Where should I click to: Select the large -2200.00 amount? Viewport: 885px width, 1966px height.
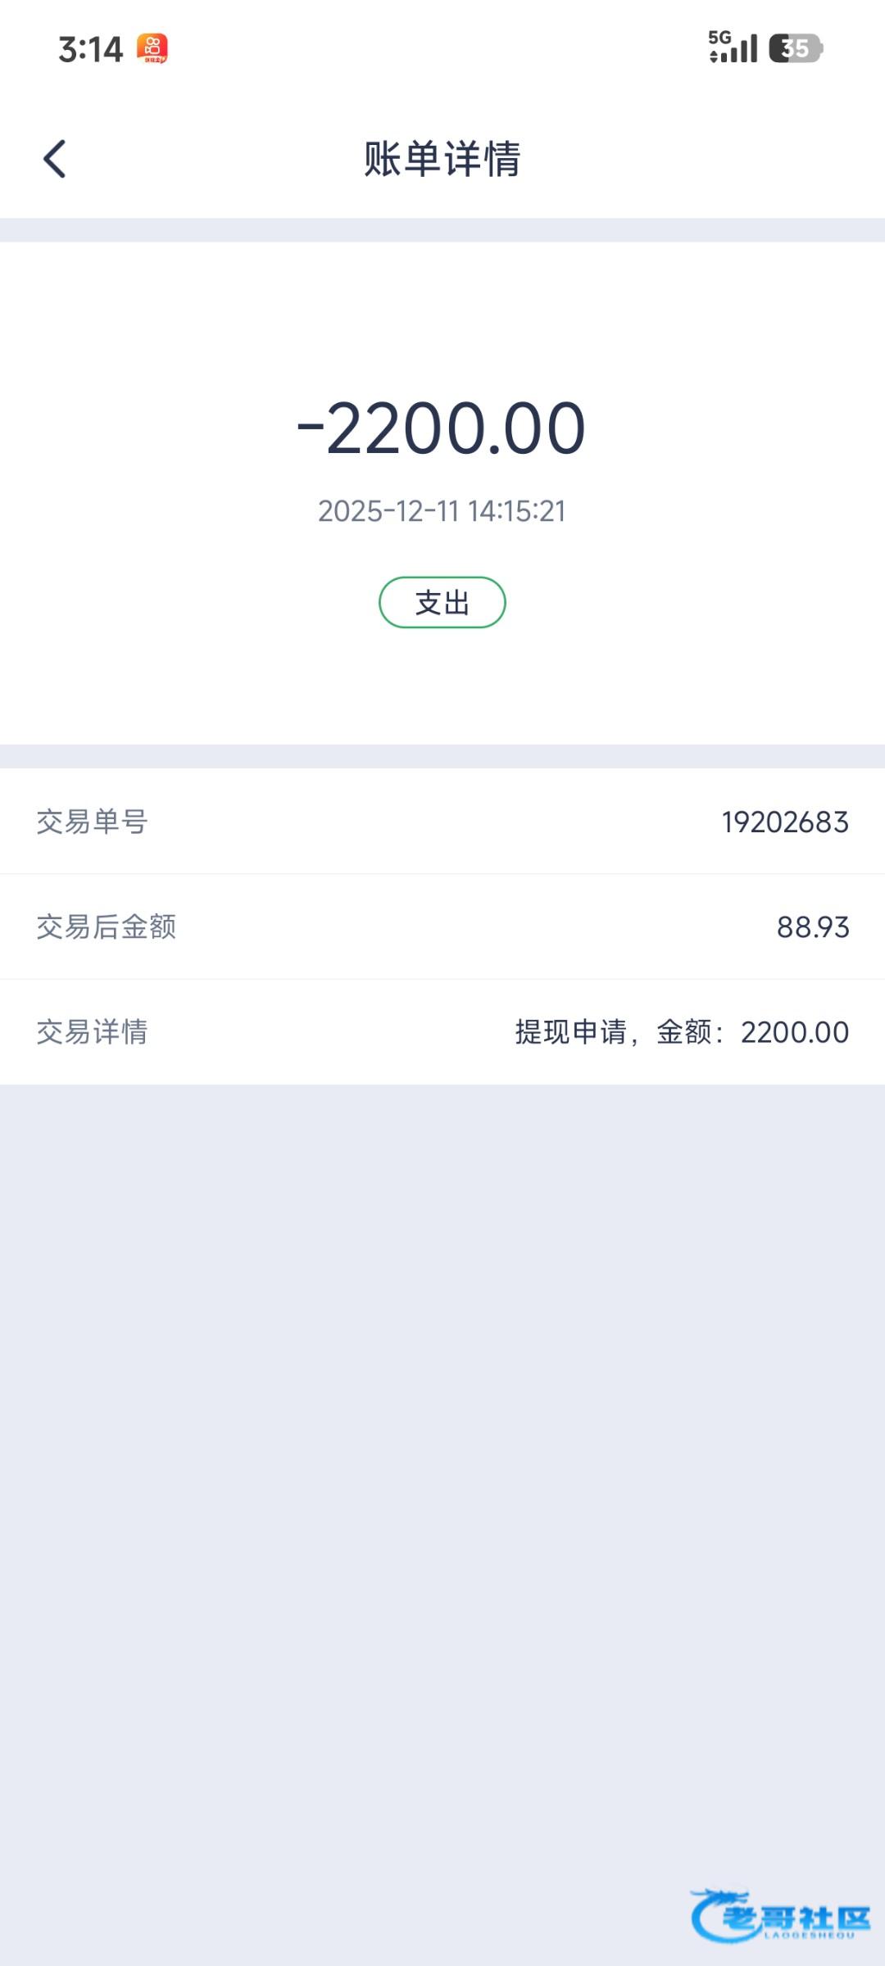pyautogui.click(x=442, y=428)
